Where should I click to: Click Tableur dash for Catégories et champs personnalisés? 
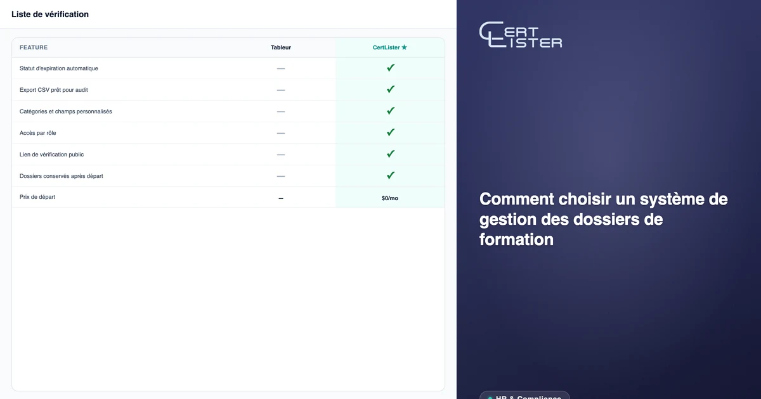(281, 111)
